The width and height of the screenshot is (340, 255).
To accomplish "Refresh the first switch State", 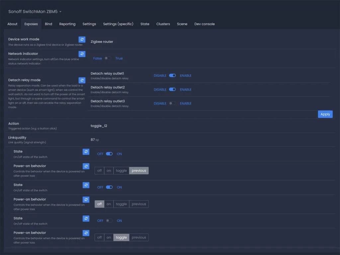I will click(x=86, y=152).
